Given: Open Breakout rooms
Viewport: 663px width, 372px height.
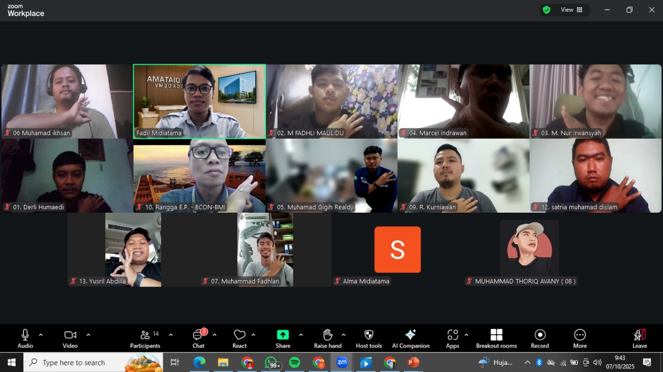Looking at the screenshot, I should point(496,338).
